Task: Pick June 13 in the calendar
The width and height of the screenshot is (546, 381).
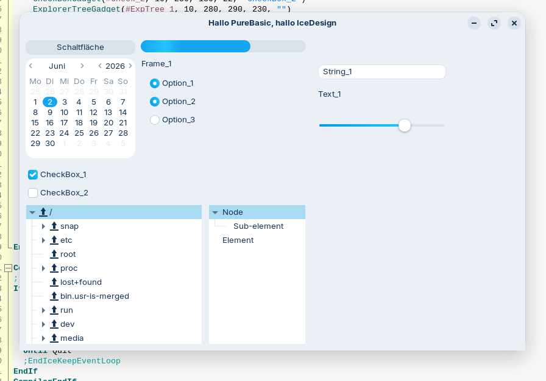Action: [108, 113]
